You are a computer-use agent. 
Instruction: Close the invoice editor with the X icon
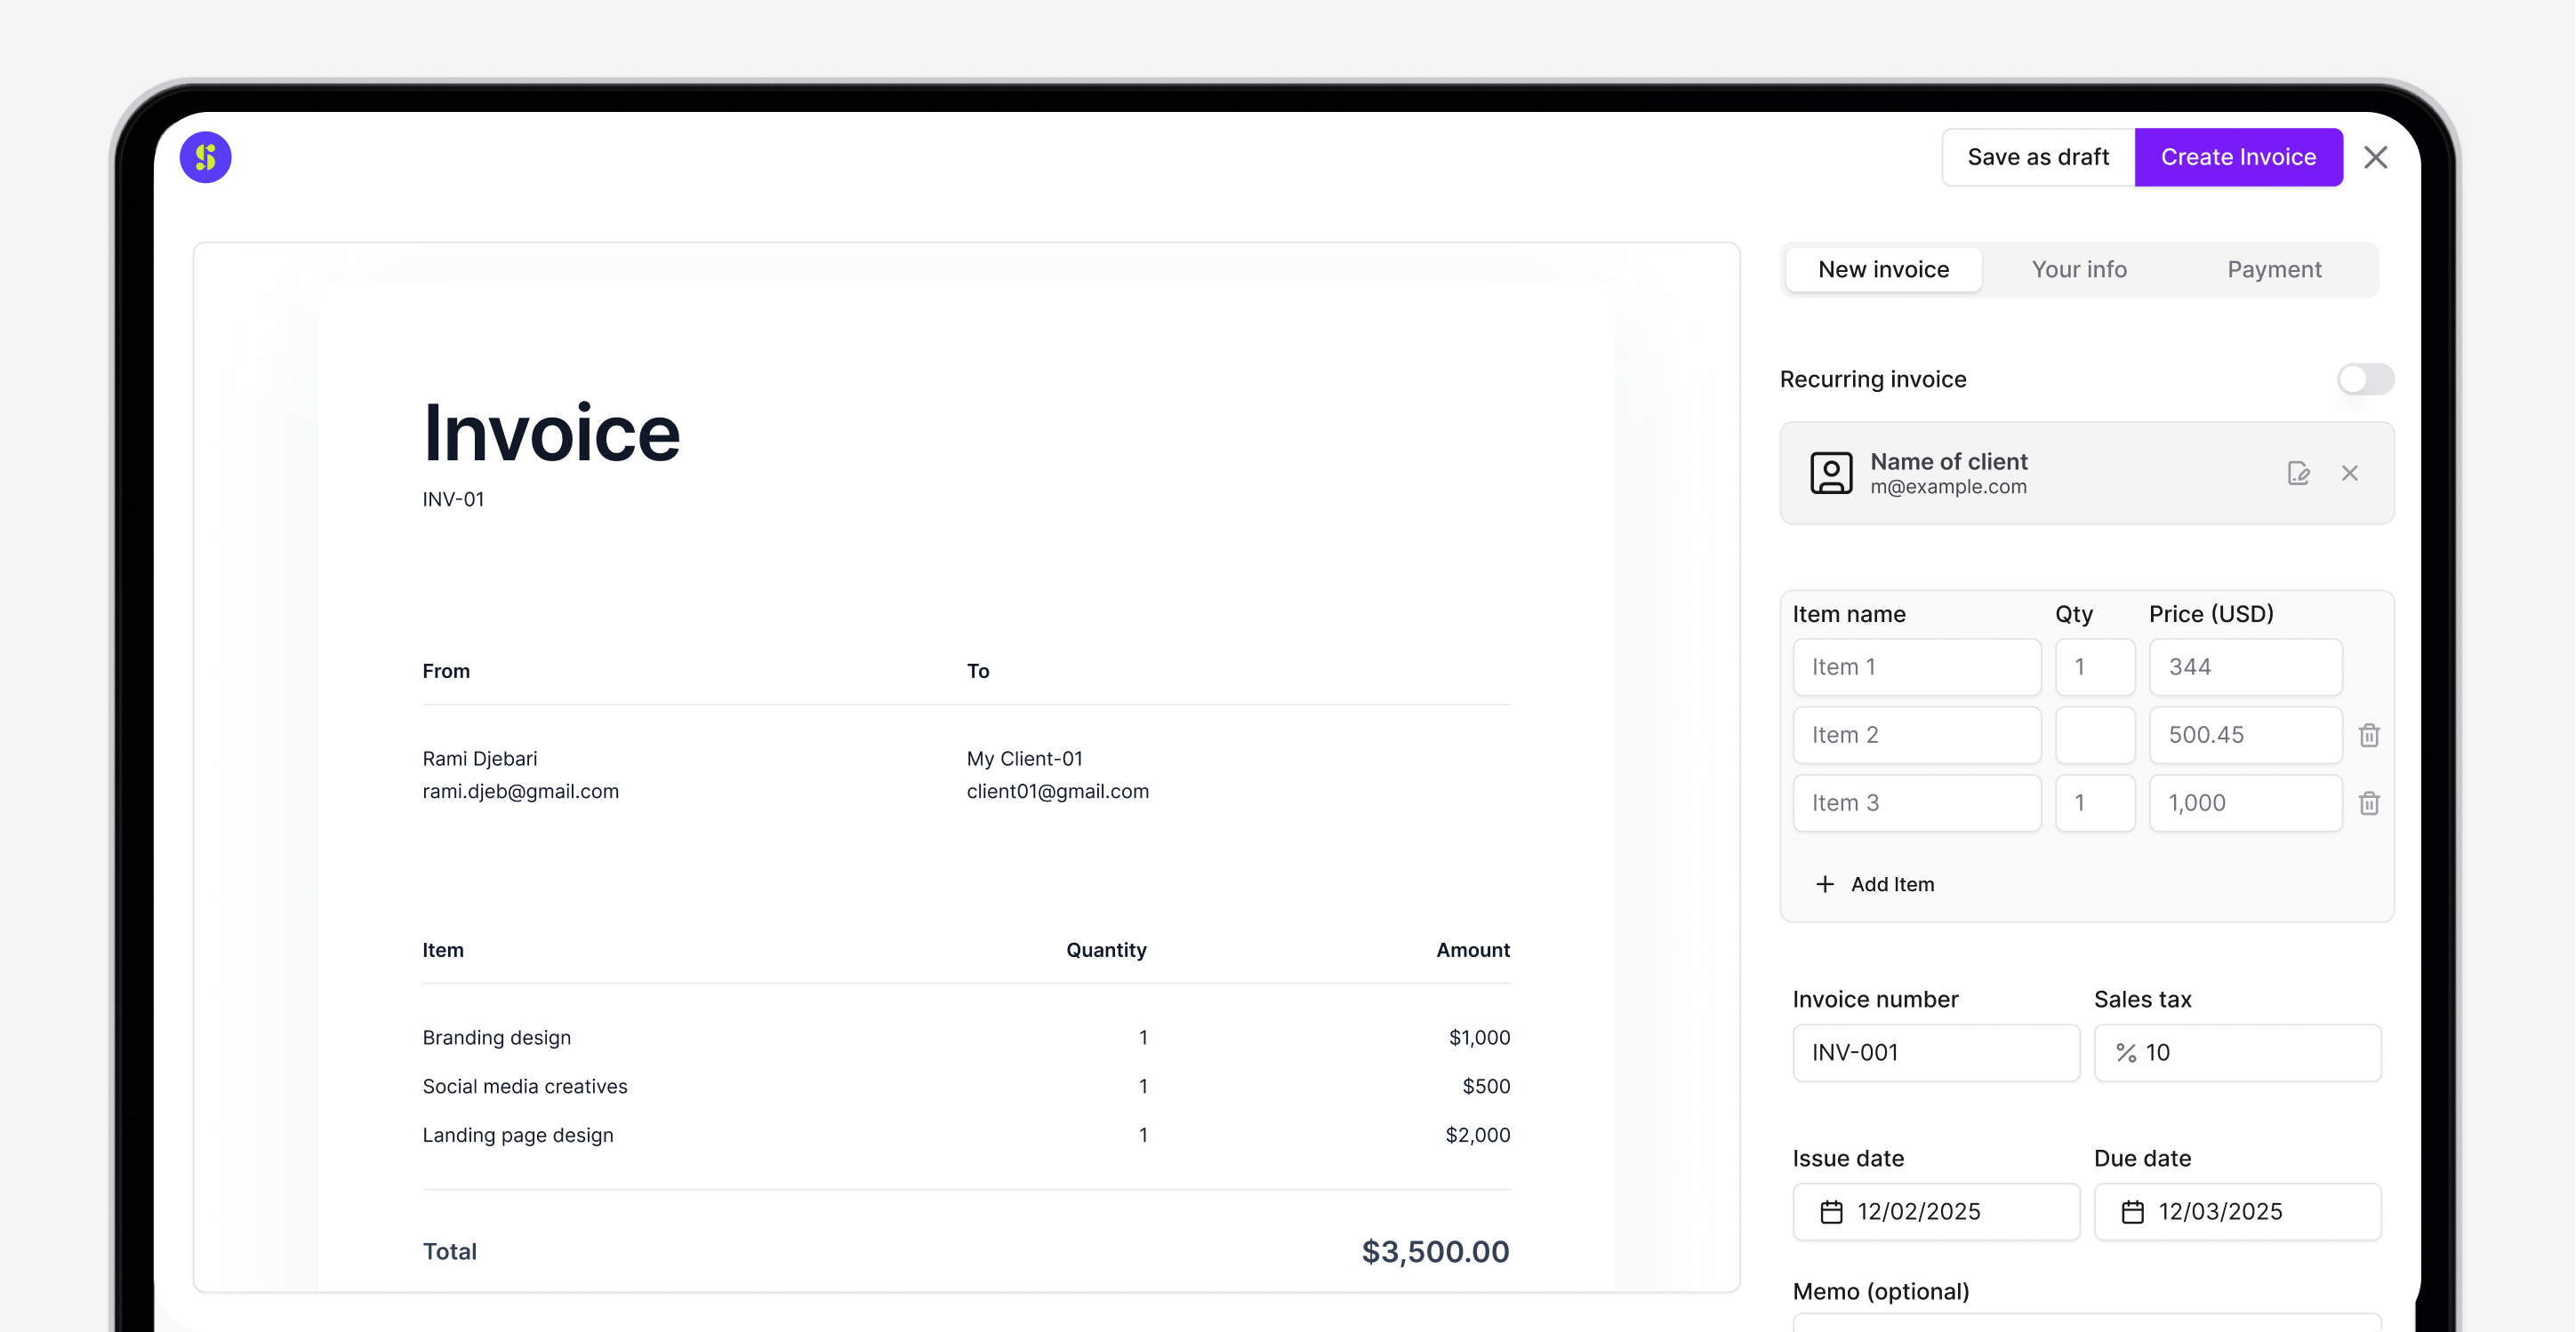pos(2375,157)
